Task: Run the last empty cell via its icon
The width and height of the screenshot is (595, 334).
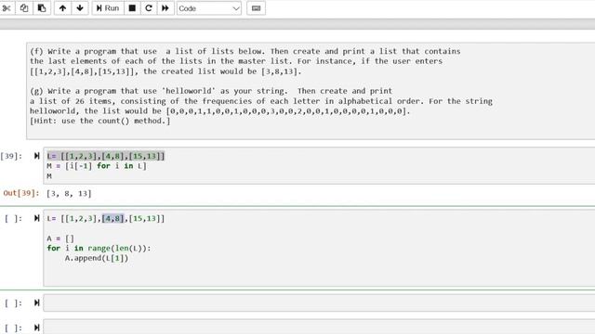Action: click(x=37, y=328)
